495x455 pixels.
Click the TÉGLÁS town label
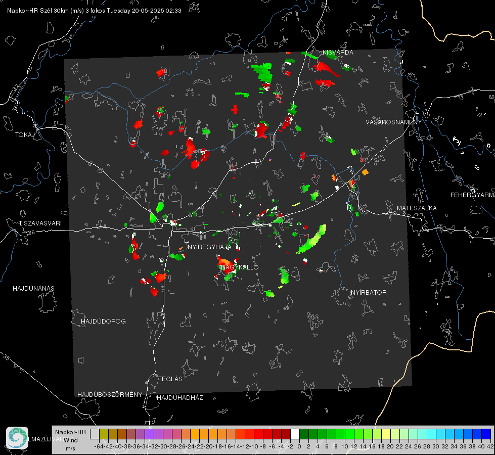170,379
